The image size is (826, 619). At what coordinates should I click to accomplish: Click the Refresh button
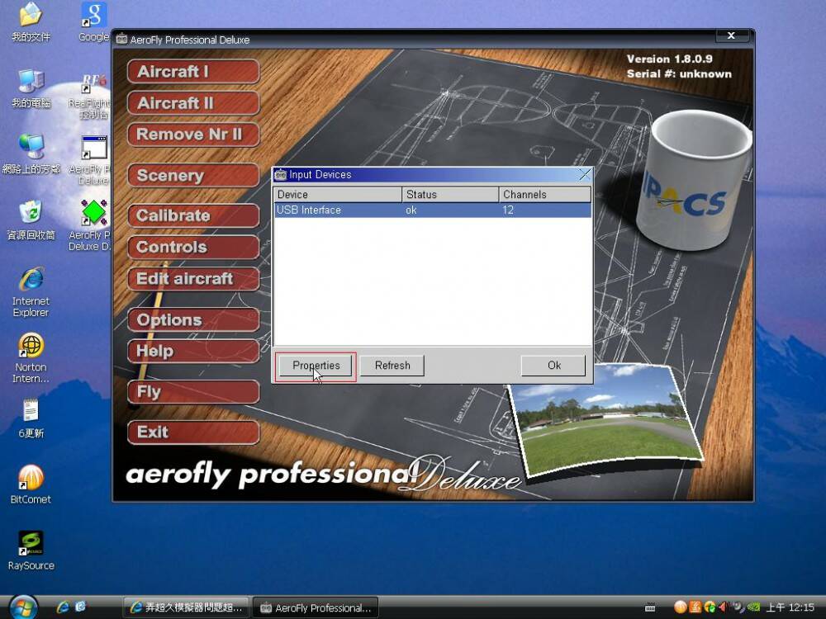click(x=392, y=366)
